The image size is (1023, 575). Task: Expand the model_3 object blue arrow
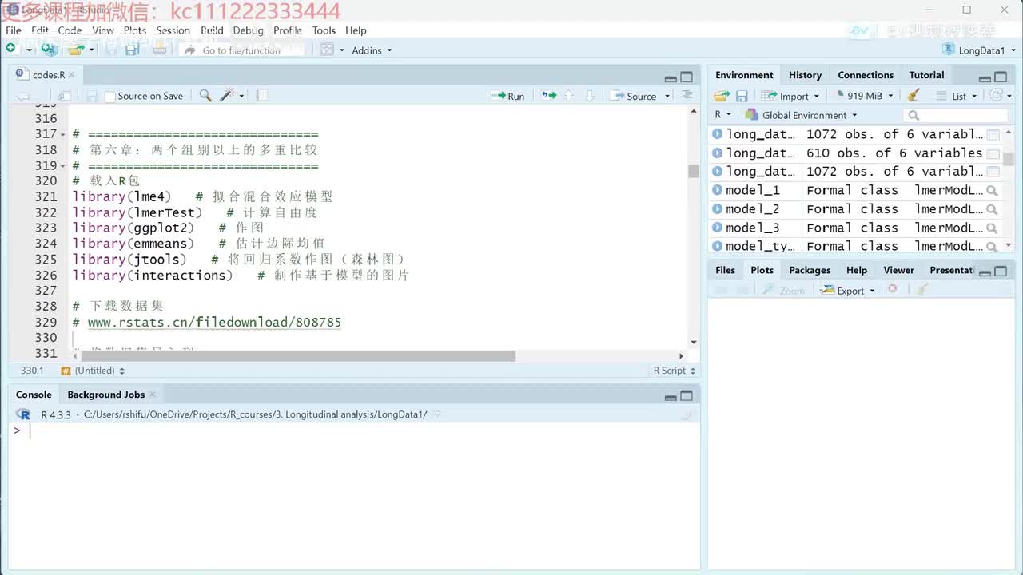(717, 228)
